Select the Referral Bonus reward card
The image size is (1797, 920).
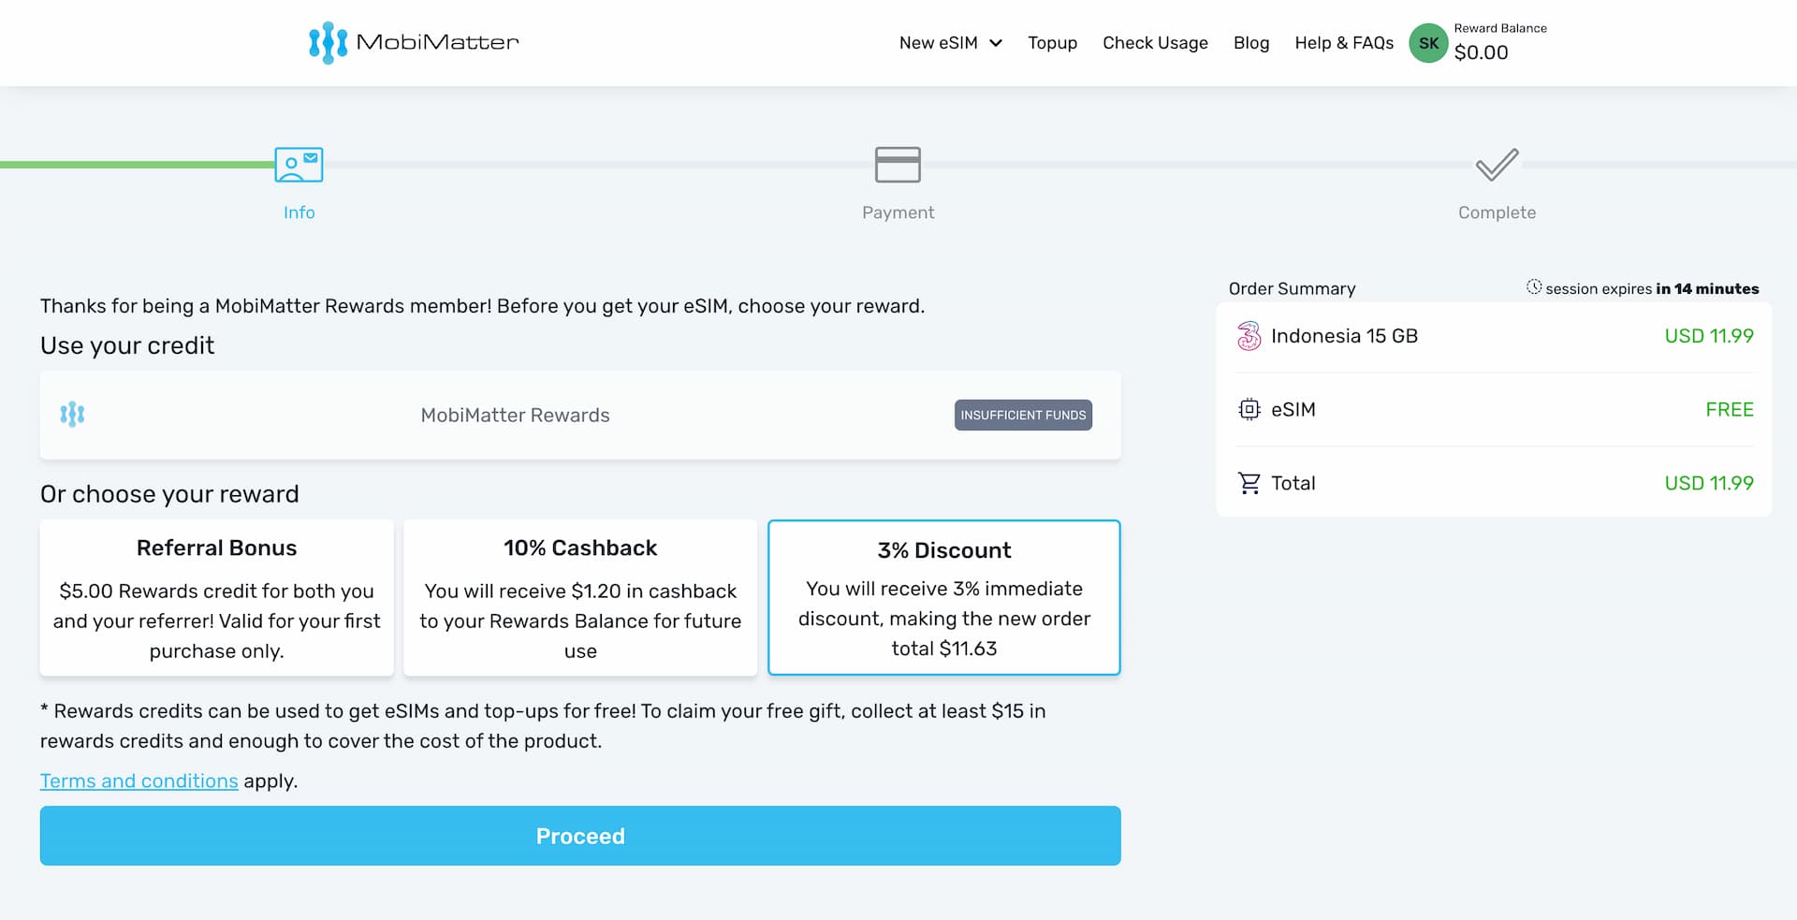pos(216,597)
